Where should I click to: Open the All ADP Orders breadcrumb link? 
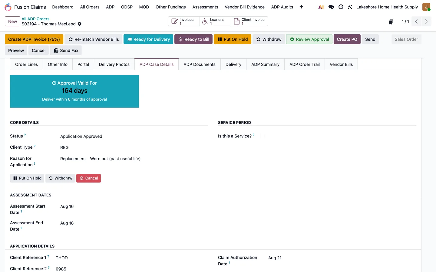point(35,19)
